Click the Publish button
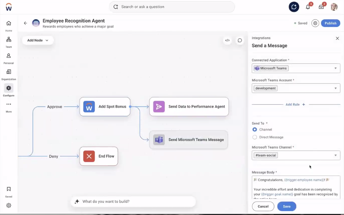The height and width of the screenshot is (215, 344). pyautogui.click(x=330, y=23)
